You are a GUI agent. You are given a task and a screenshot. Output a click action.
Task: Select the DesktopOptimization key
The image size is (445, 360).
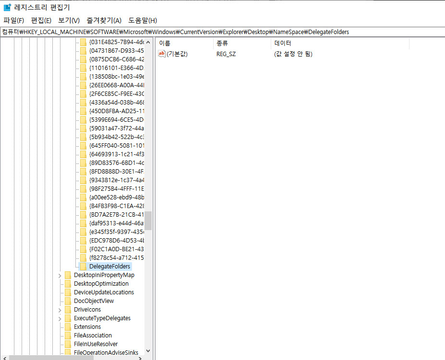(x=101, y=283)
